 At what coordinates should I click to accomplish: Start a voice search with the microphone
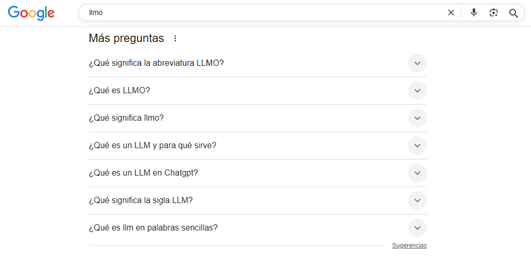(473, 13)
